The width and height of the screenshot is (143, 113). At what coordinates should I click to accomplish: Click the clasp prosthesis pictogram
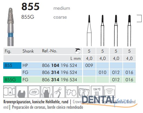click(59, 92)
